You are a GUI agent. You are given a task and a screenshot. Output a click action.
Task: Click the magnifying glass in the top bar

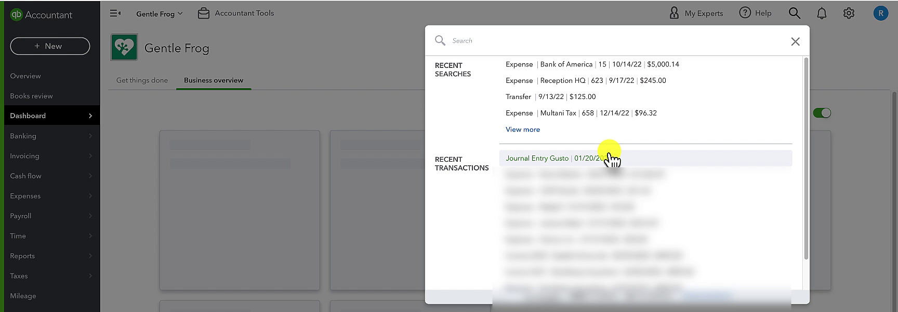794,13
